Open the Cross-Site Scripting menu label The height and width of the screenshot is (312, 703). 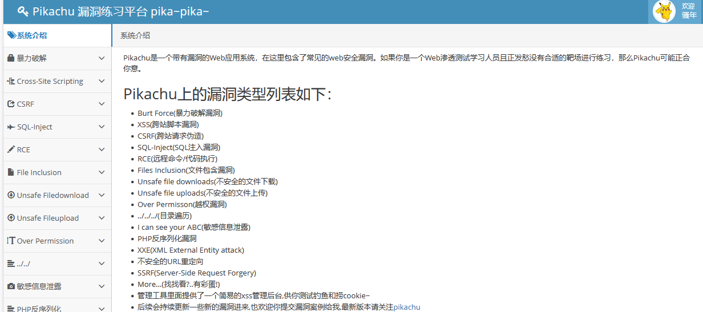(x=50, y=81)
